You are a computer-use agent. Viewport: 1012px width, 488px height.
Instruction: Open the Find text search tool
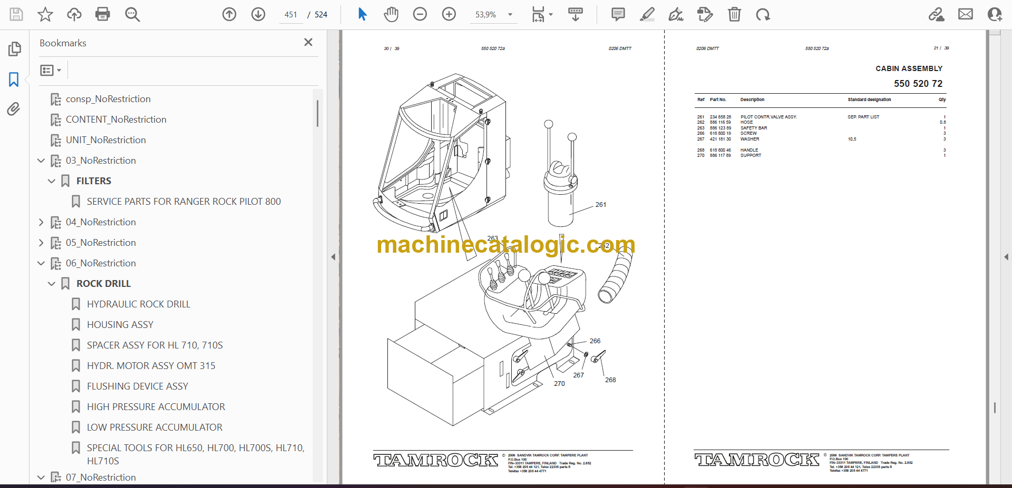(132, 14)
